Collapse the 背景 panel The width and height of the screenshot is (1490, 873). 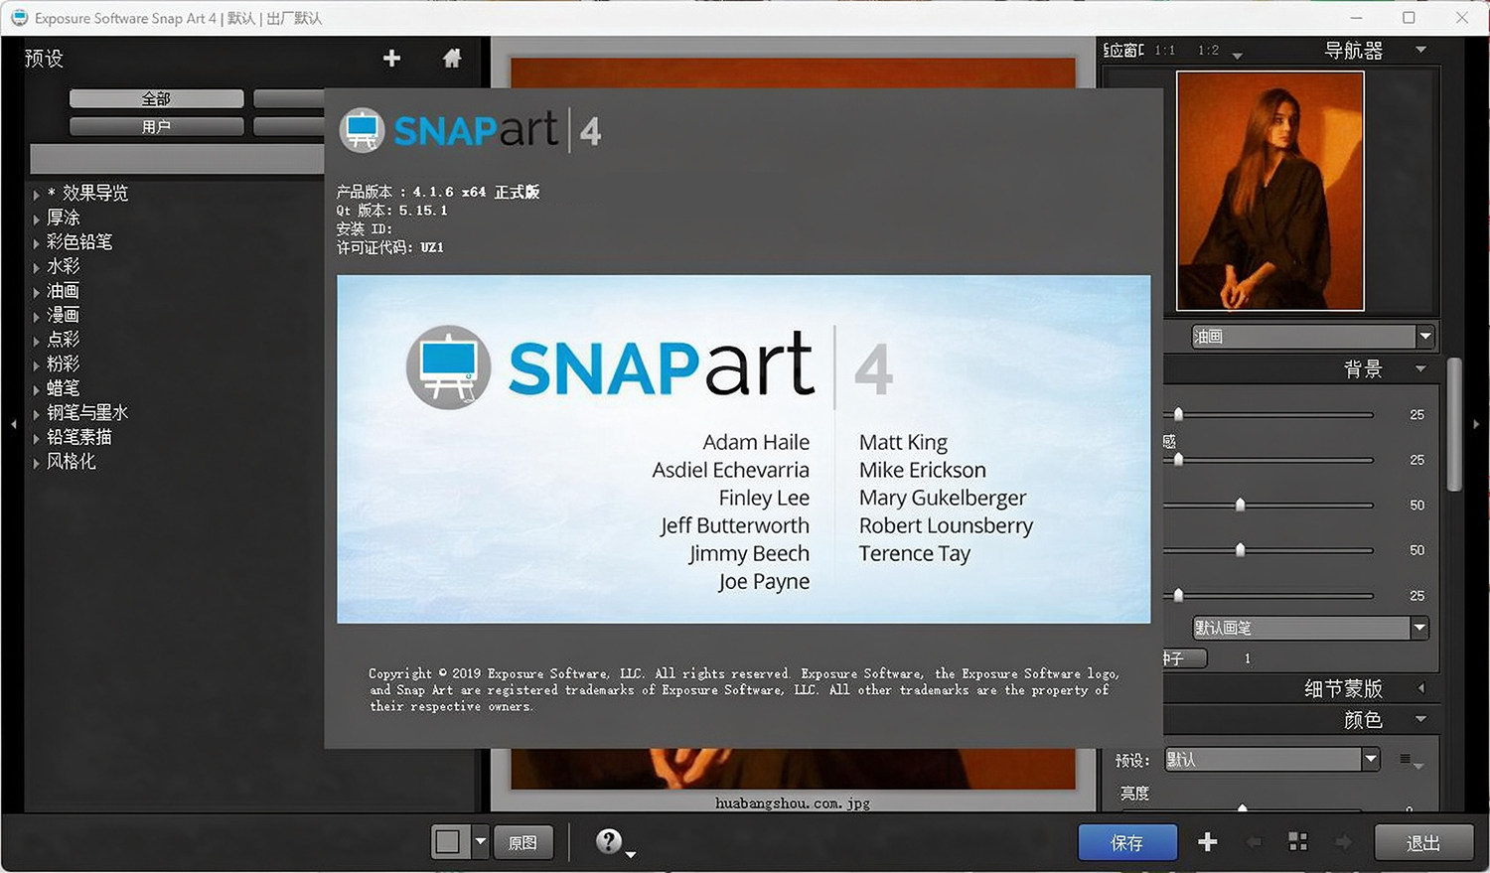(1421, 369)
